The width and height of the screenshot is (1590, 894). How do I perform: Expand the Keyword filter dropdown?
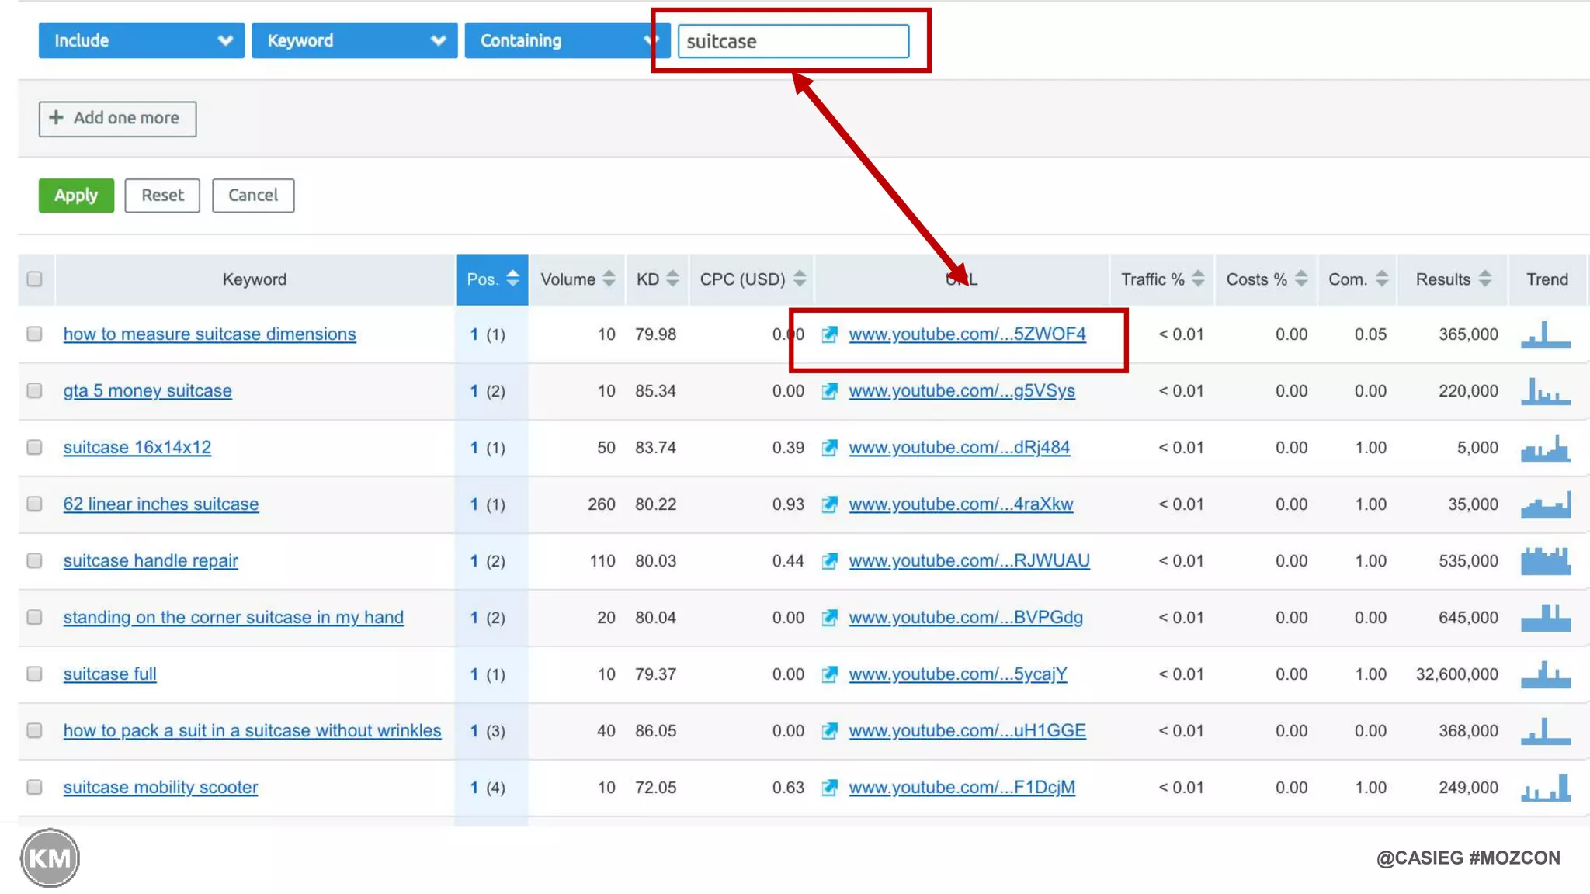coord(354,40)
